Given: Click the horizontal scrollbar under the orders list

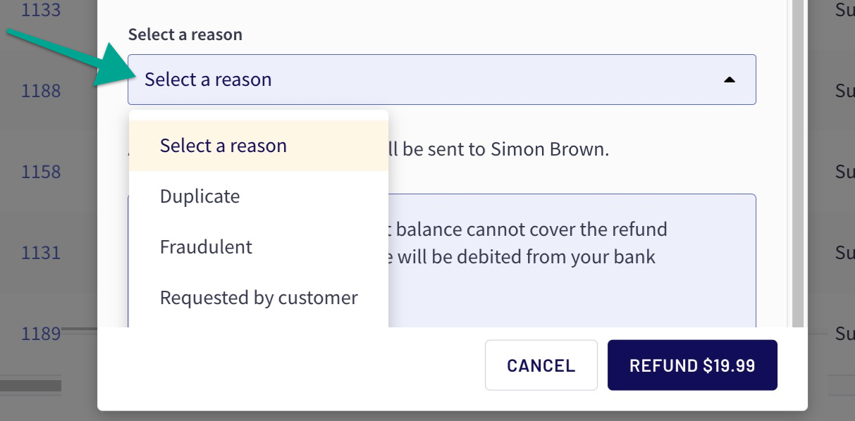Looking at the screenshot, I should [x=31, y=385].
